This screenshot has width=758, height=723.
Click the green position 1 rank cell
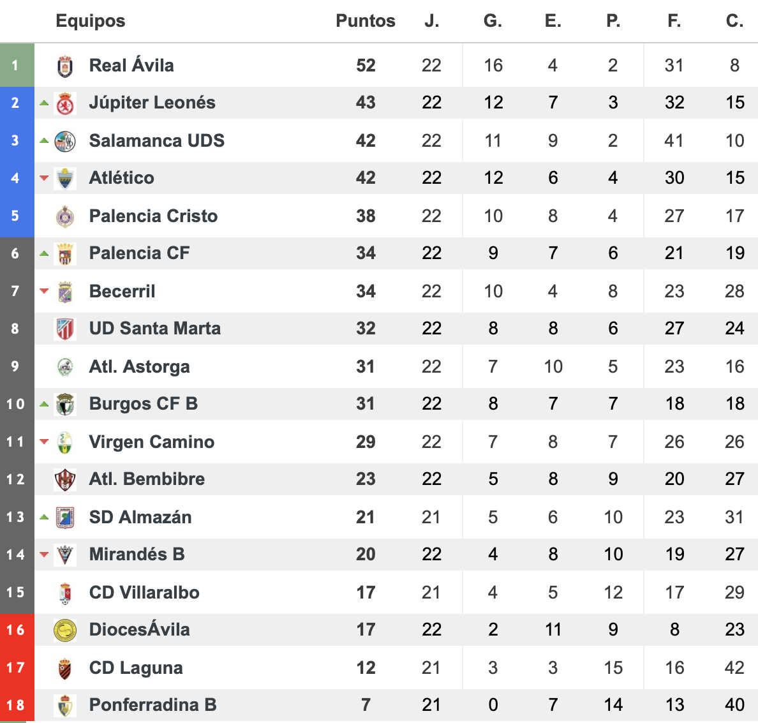coord(17,65)
